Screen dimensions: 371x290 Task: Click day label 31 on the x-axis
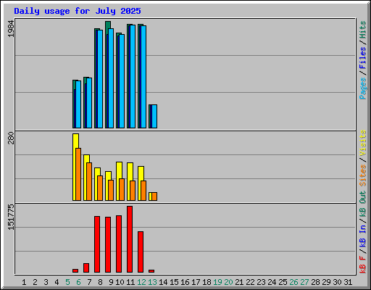(348, 282)
